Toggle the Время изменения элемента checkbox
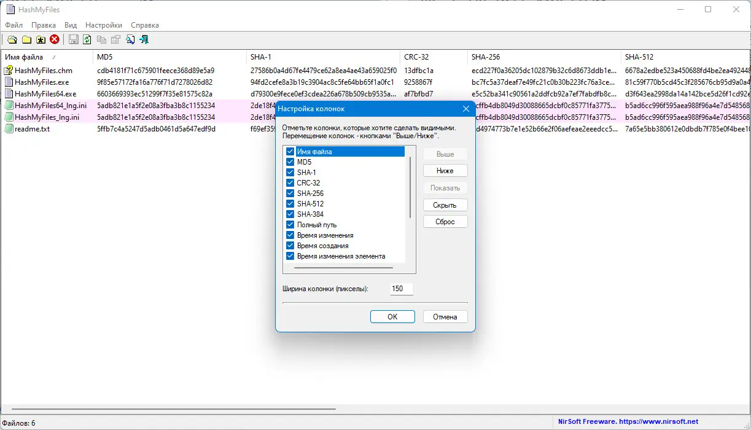This screenshot has width=751, height=430. [290, 256]
